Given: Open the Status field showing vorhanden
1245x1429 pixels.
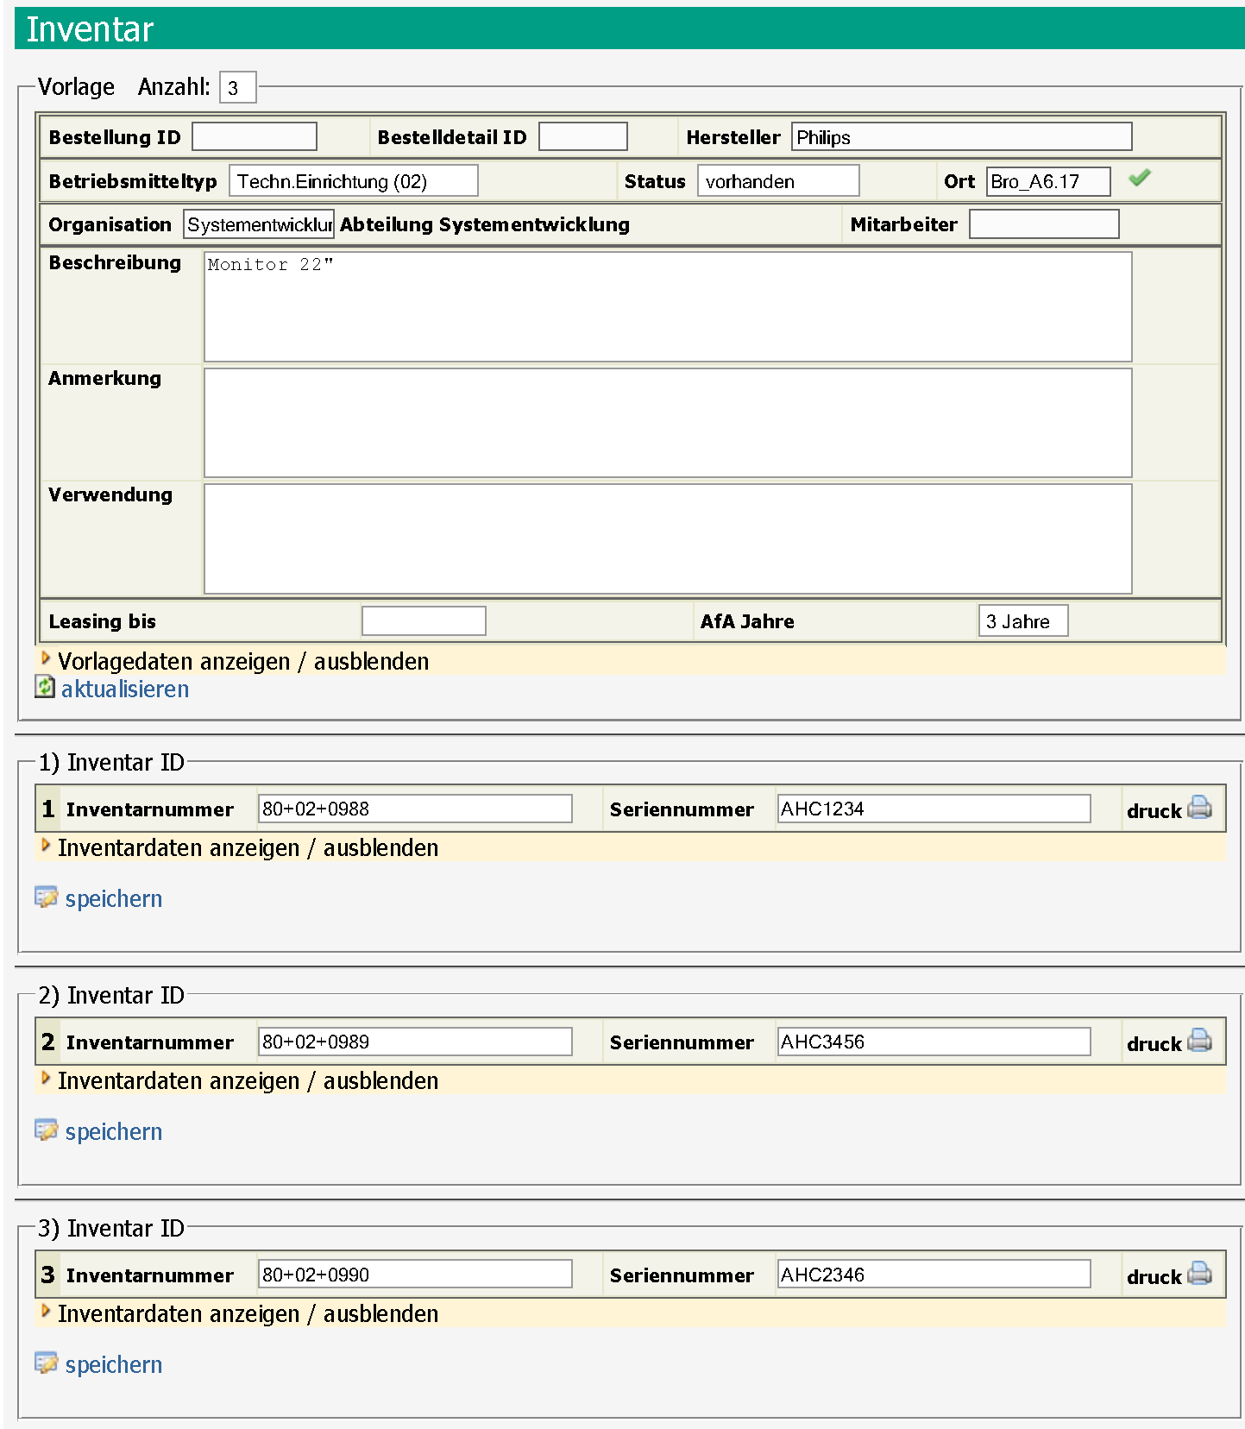Looking at the screenshot, I should tap(777, 181).
